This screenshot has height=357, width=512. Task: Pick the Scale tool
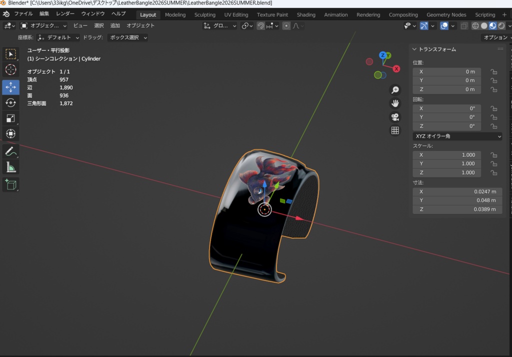11,118
